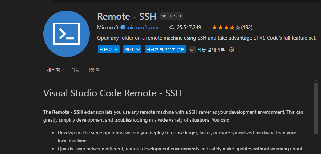Click the extension description starting 'Open any folder'
321x154 pixels.
(207, 38)
